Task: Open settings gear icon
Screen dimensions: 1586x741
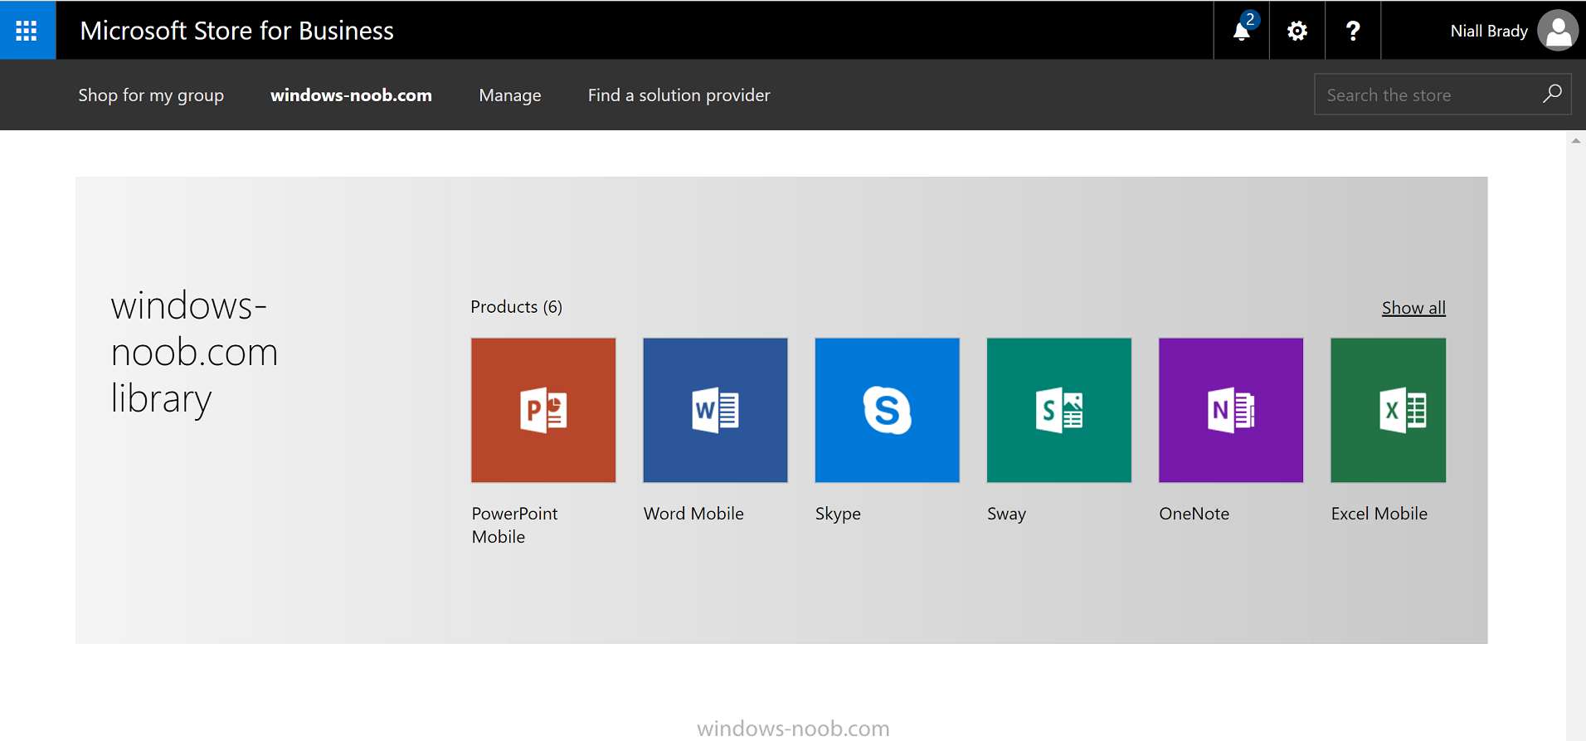Action: point(1297,31)
